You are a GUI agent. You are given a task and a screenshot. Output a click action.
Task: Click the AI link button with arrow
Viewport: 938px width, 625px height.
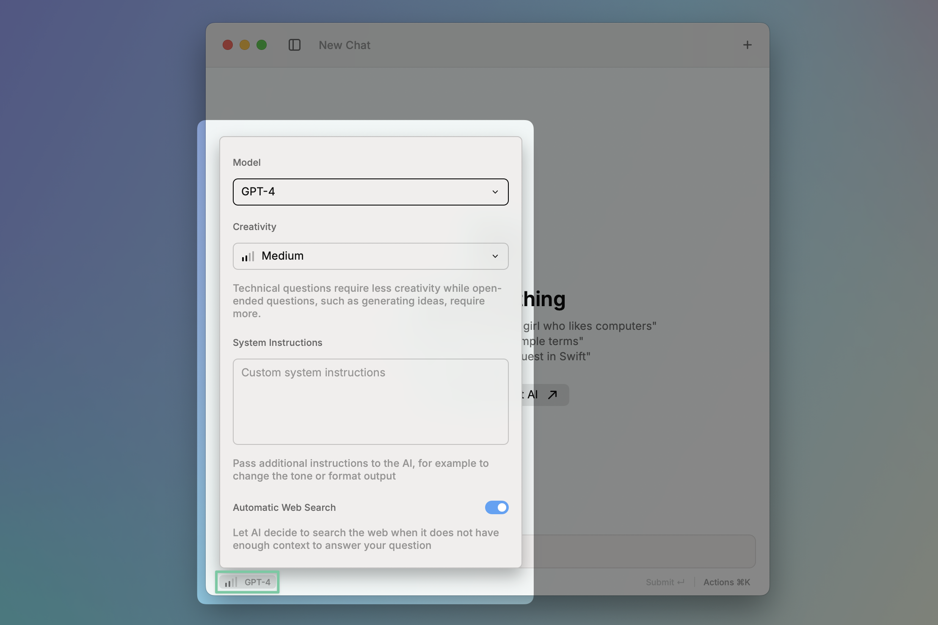[546, 395]
